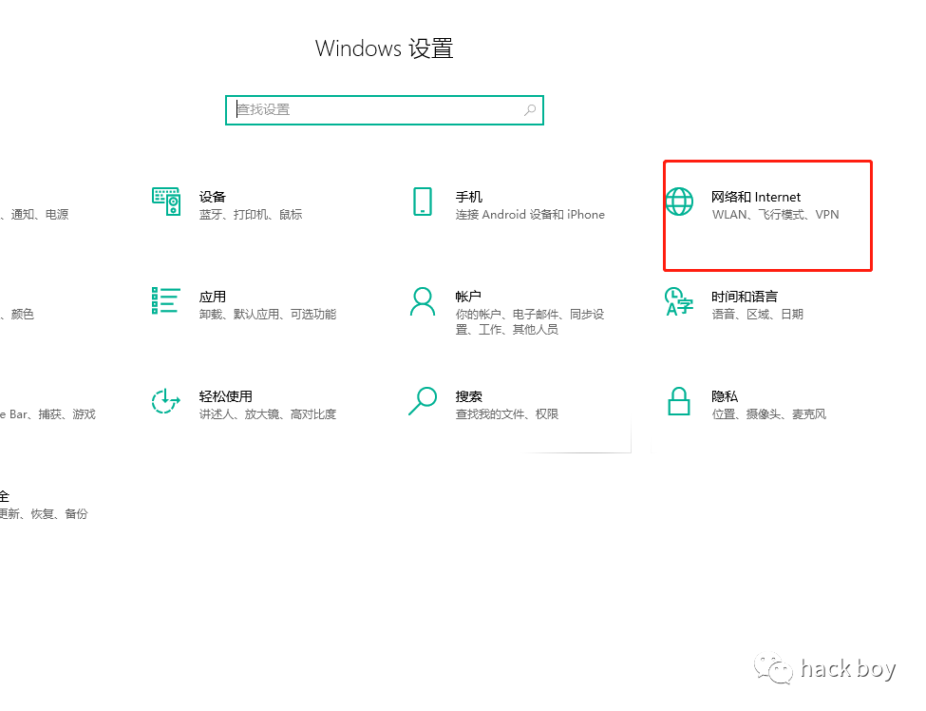Open 时间和语言 settings
Image resolution: width=926 pixels, height=711 pixels.
point(745,297)
